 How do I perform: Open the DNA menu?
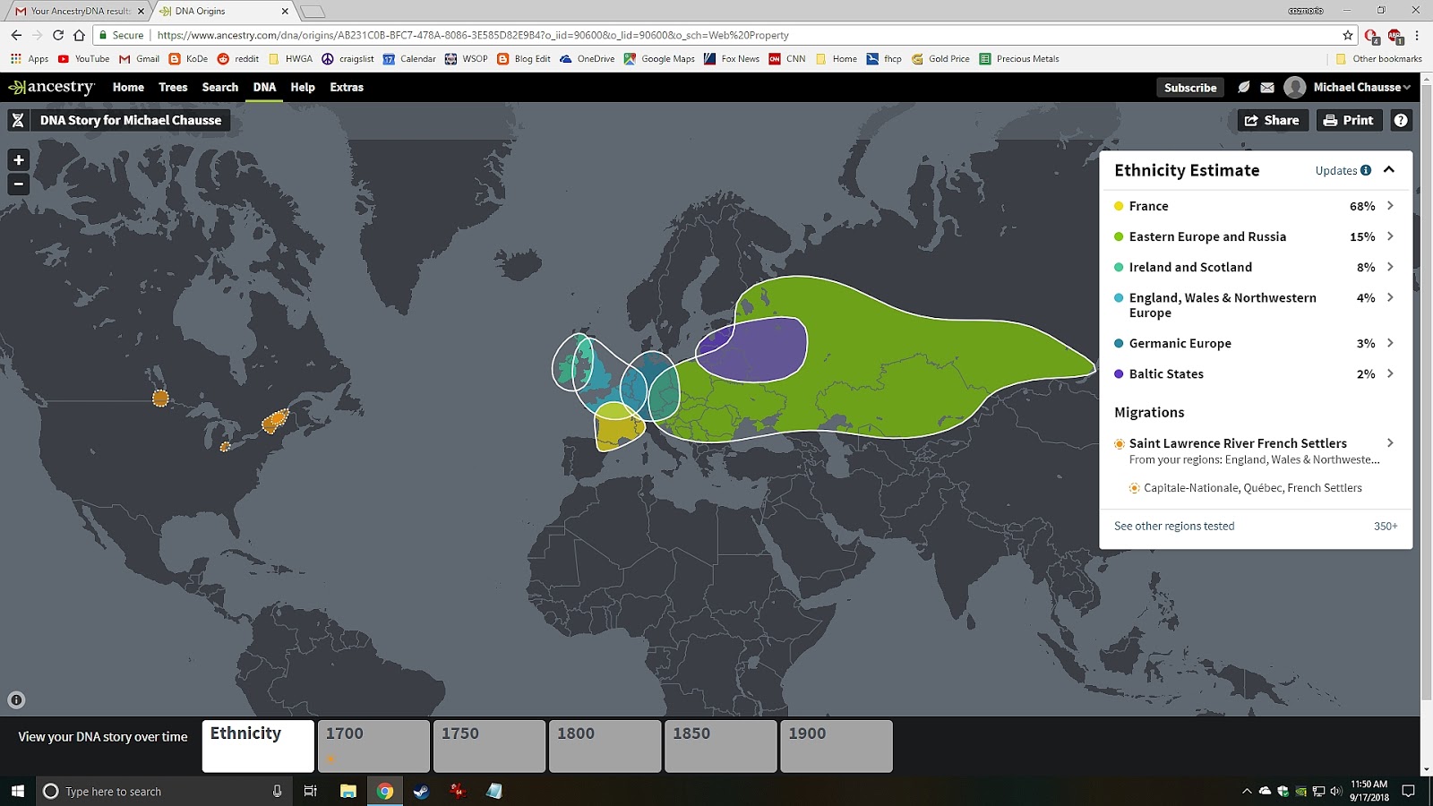[264, 87]
